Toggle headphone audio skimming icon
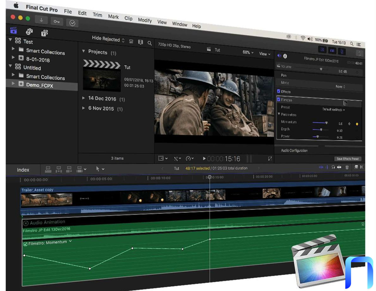 click(x=333, y=167)
